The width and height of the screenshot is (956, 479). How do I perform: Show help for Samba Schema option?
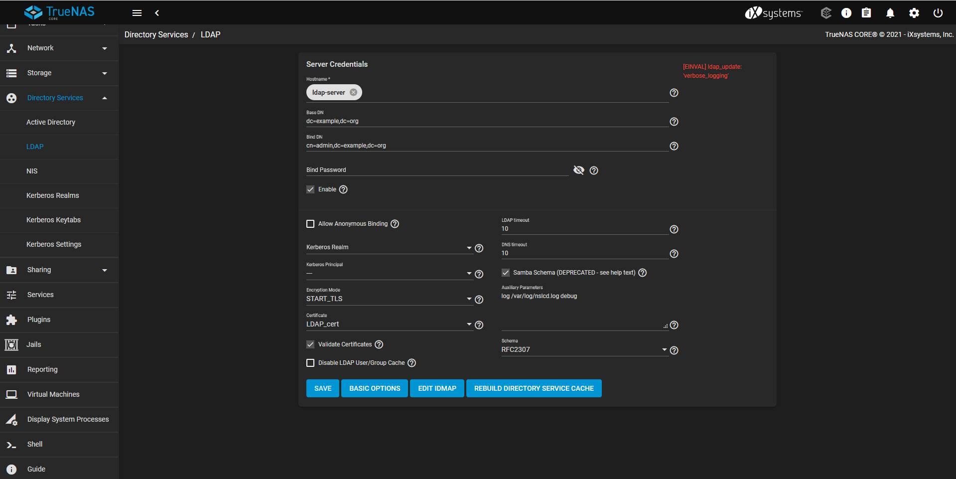[643, 273]
